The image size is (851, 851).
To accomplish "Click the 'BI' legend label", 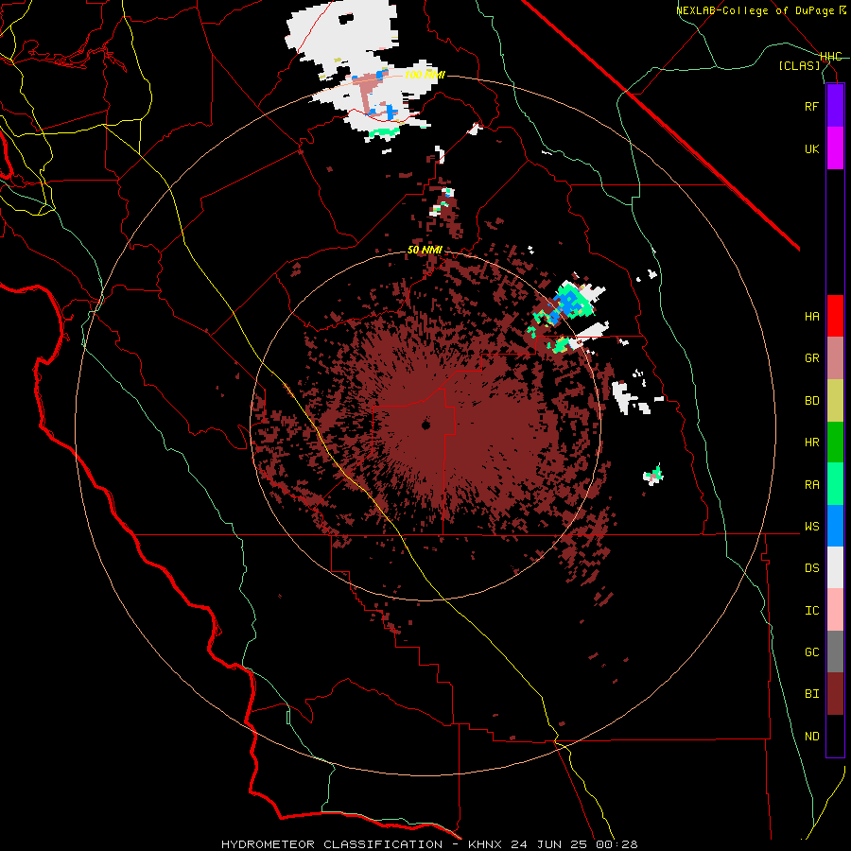I will click(811, 694).
